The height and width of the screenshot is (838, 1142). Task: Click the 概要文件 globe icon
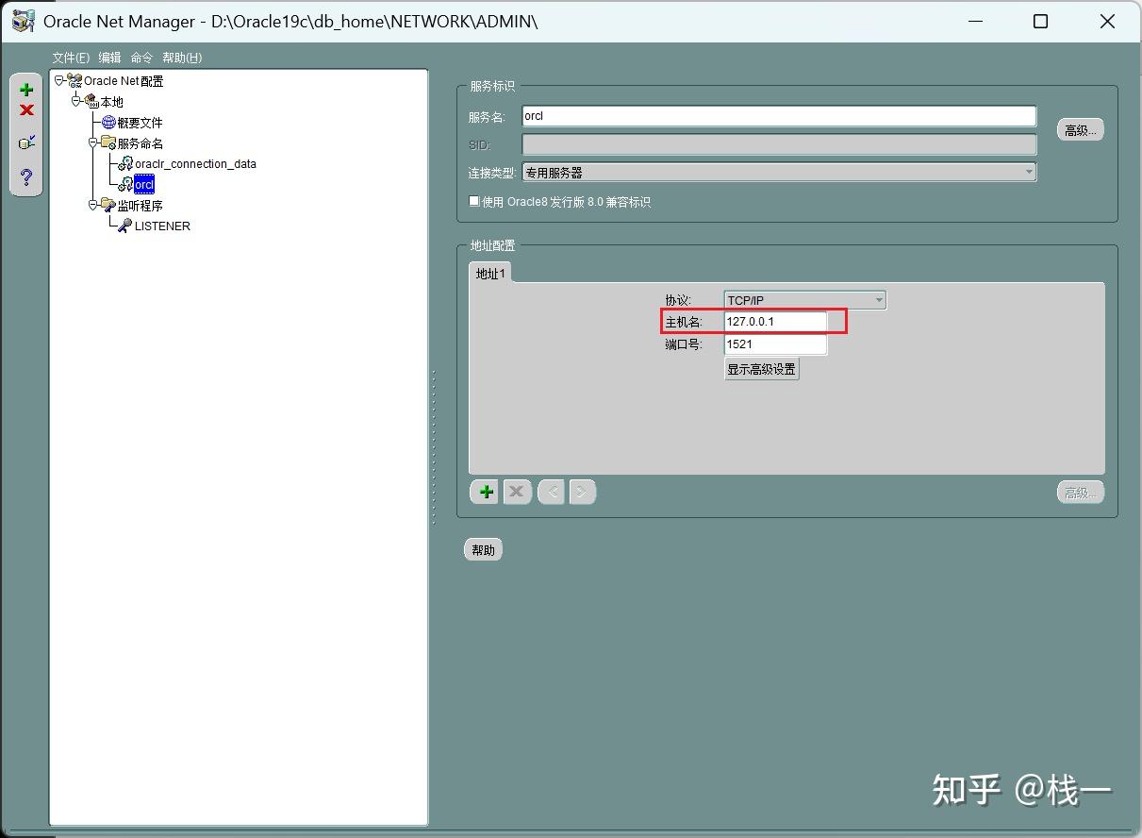[x=108, y=123]
